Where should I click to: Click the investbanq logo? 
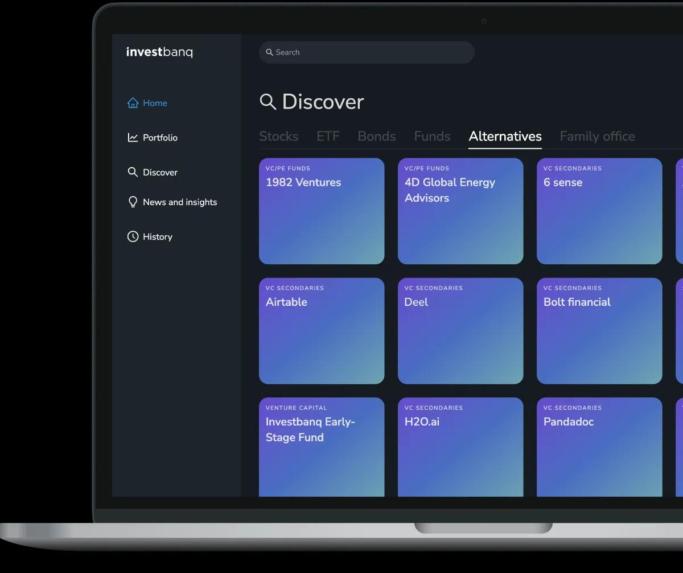pos(159,52)
